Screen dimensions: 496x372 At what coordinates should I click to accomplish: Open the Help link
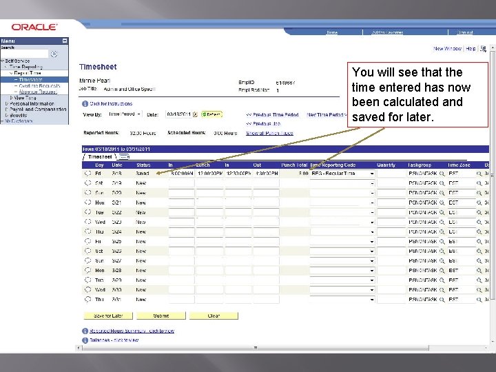tap(471, 49)
